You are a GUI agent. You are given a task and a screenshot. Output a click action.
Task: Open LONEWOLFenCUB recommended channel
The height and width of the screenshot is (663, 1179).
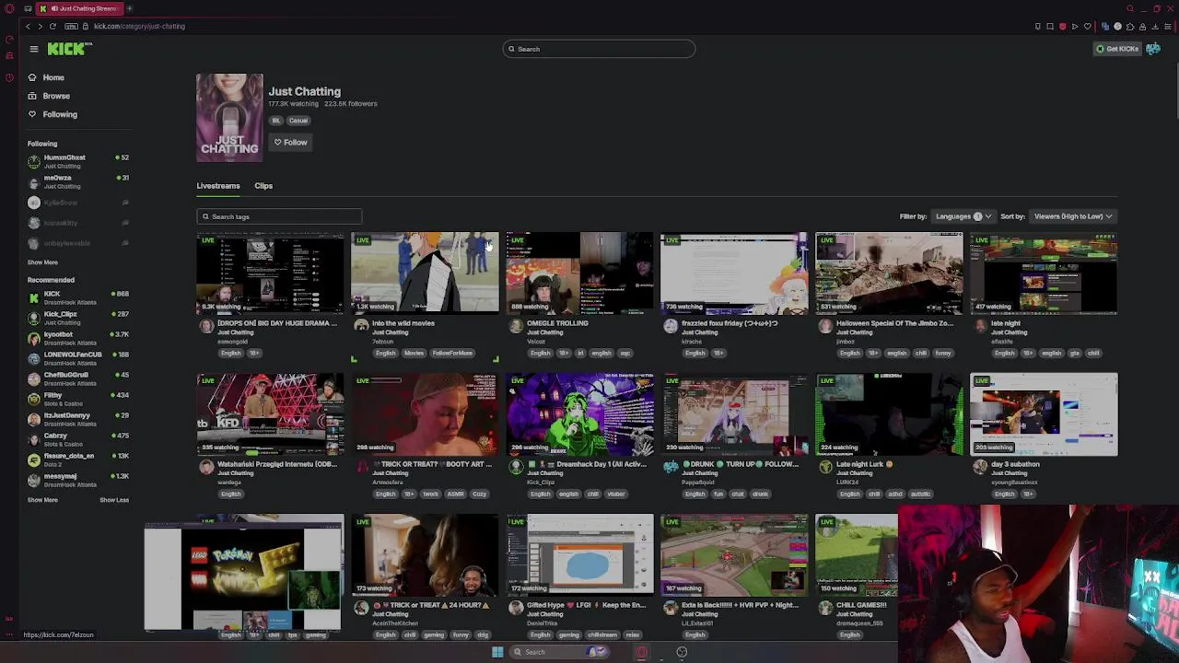tap(78, 358)
